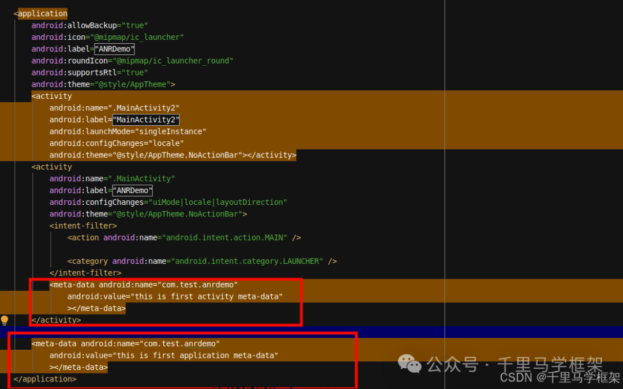Click the opening application tag

(x=42, y=13)
